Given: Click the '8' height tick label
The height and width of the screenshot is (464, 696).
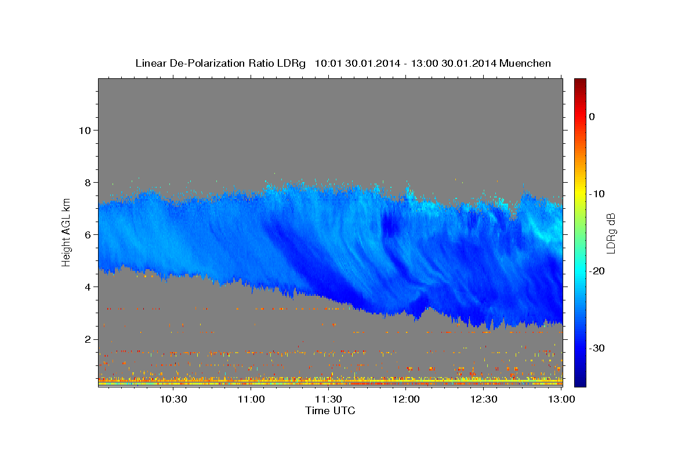Looking at the screenshot, I should pyautogui.click(x=87, y=182).
